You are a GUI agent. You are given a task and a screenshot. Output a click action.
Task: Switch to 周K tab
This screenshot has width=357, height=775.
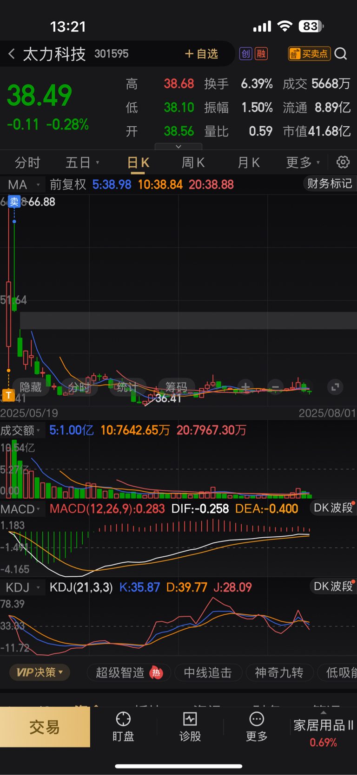[193, 163]
